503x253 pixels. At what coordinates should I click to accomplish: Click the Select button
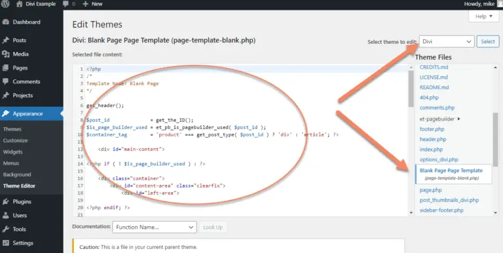click(488, 41)
